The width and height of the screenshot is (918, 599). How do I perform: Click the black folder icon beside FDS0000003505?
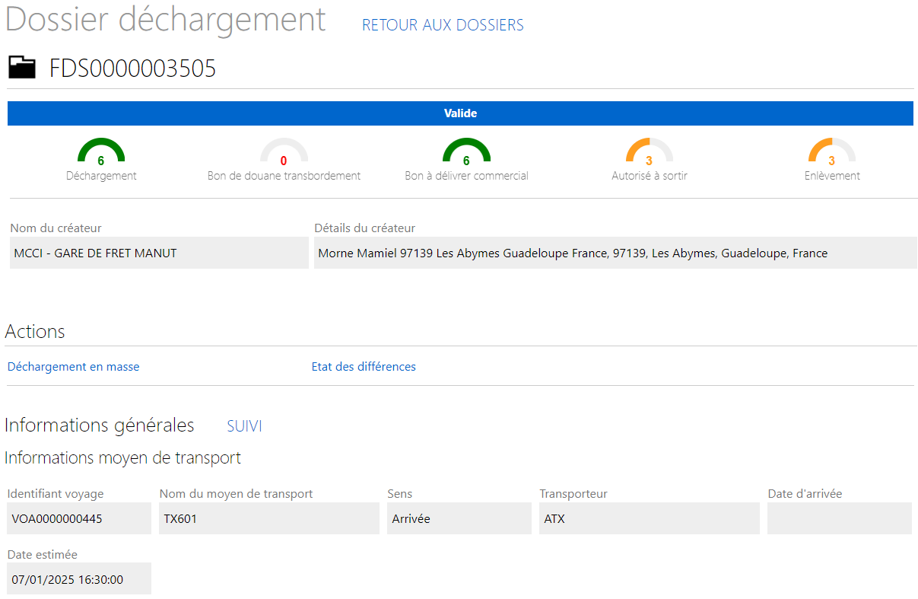[x=22, y=69]
